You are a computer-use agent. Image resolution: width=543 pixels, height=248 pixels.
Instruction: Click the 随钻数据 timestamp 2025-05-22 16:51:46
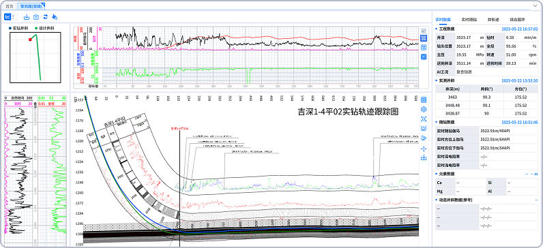coord(519,122)
